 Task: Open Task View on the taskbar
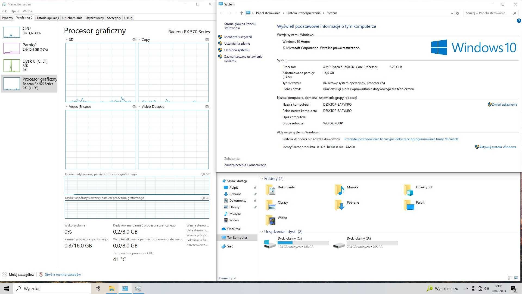98,289
